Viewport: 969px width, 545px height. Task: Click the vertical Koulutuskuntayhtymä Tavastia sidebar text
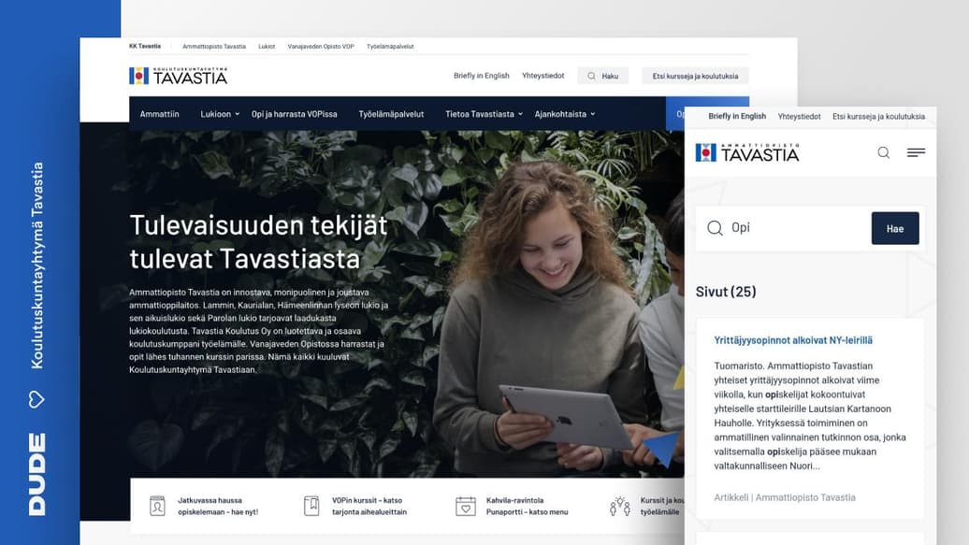click(x=37, y=265)
